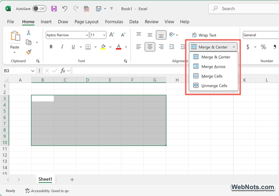Image resolution: width=279 pixels, height=196 pixels.
Task: Click the Align Left icon
Action: (139, 47)
